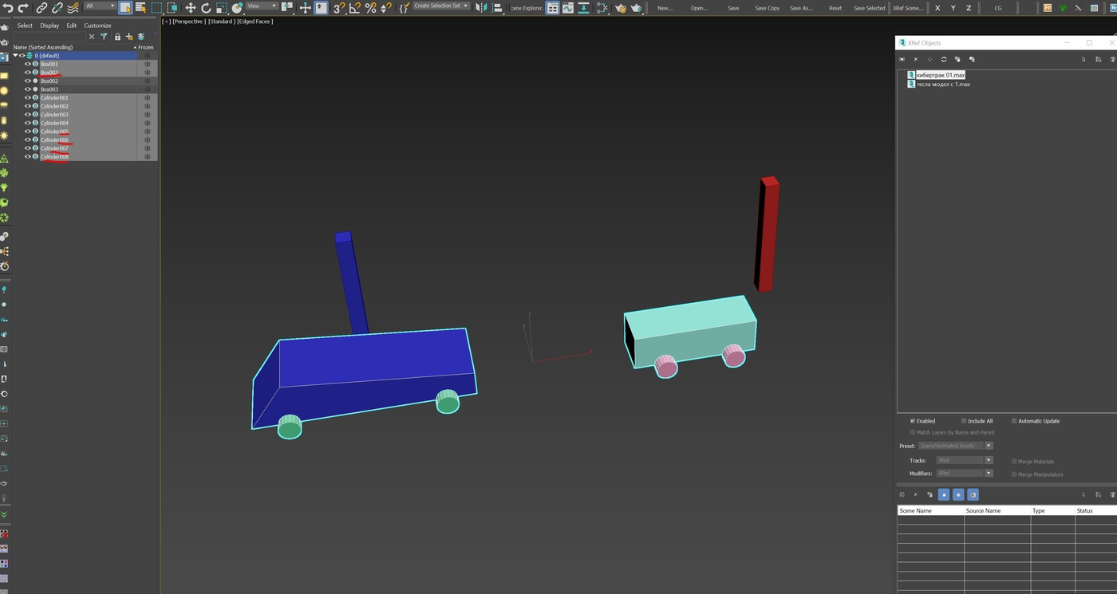Select Cylinder003 in the Scene Explorer list
The height and width of the screenshot is (594, 1117).
[x=54, y=115]
